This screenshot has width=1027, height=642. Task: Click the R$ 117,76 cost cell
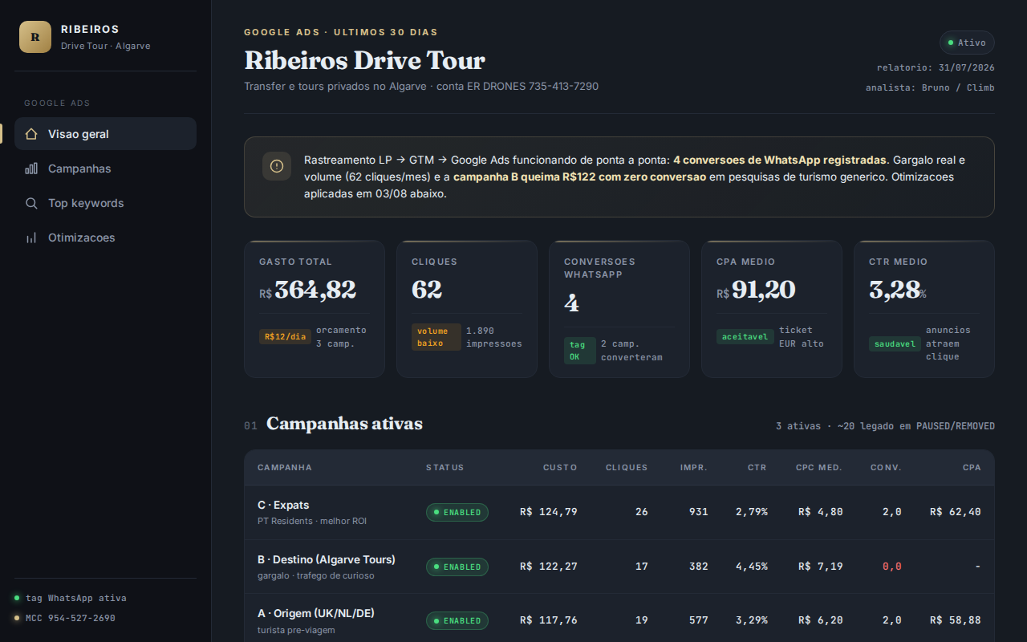pos(549,620)
